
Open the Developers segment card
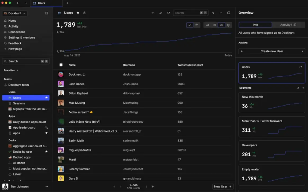coord(272,151)
